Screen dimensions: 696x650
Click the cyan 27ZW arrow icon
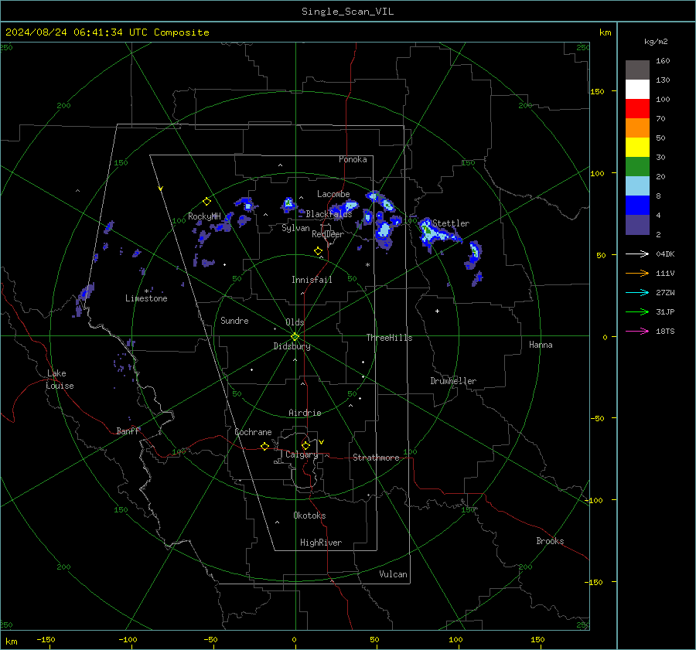tap(637, 292)
